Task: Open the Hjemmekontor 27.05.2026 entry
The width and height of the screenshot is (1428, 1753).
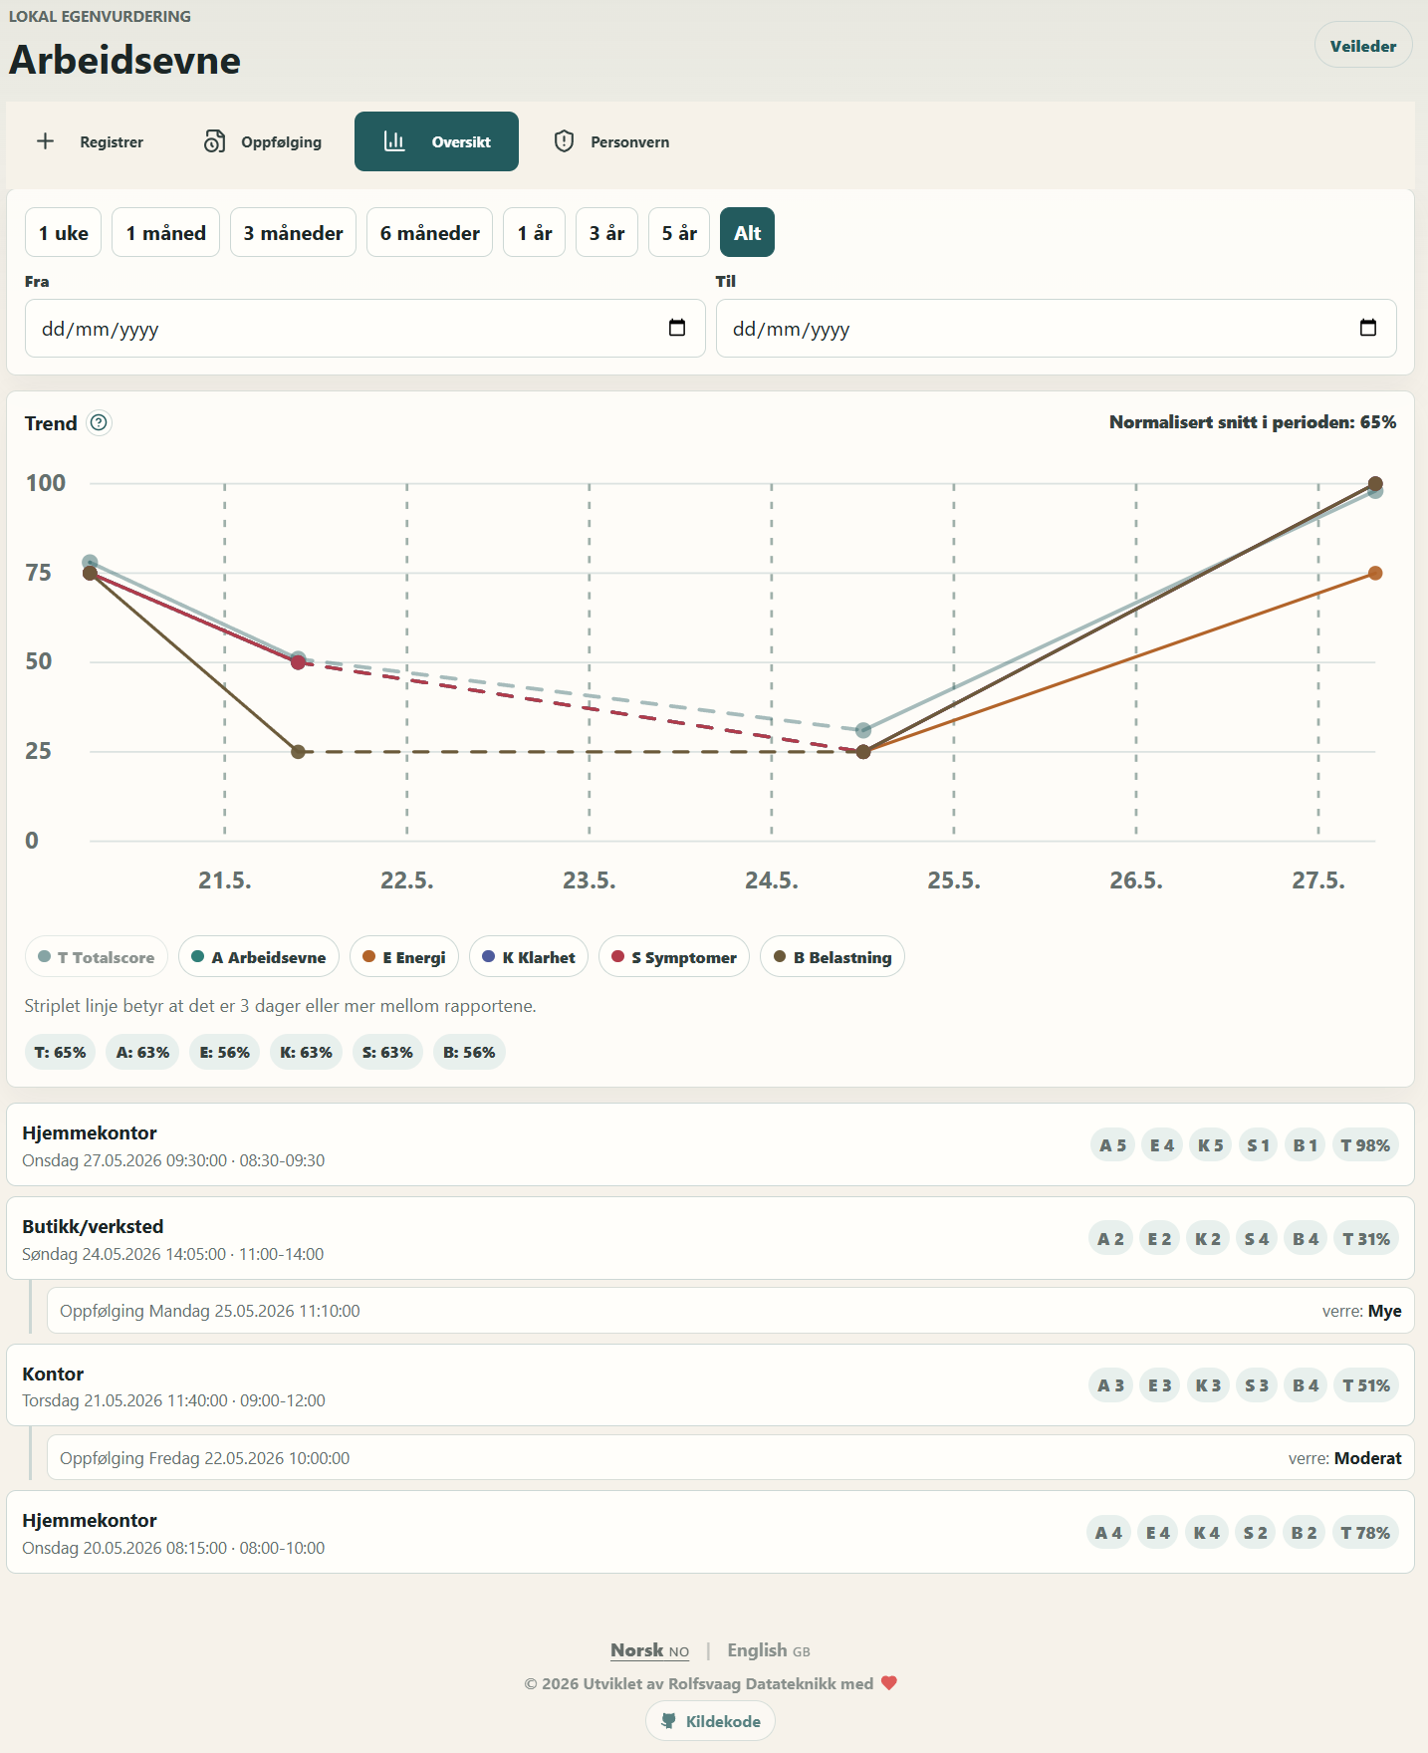Action: point(711,1144)
